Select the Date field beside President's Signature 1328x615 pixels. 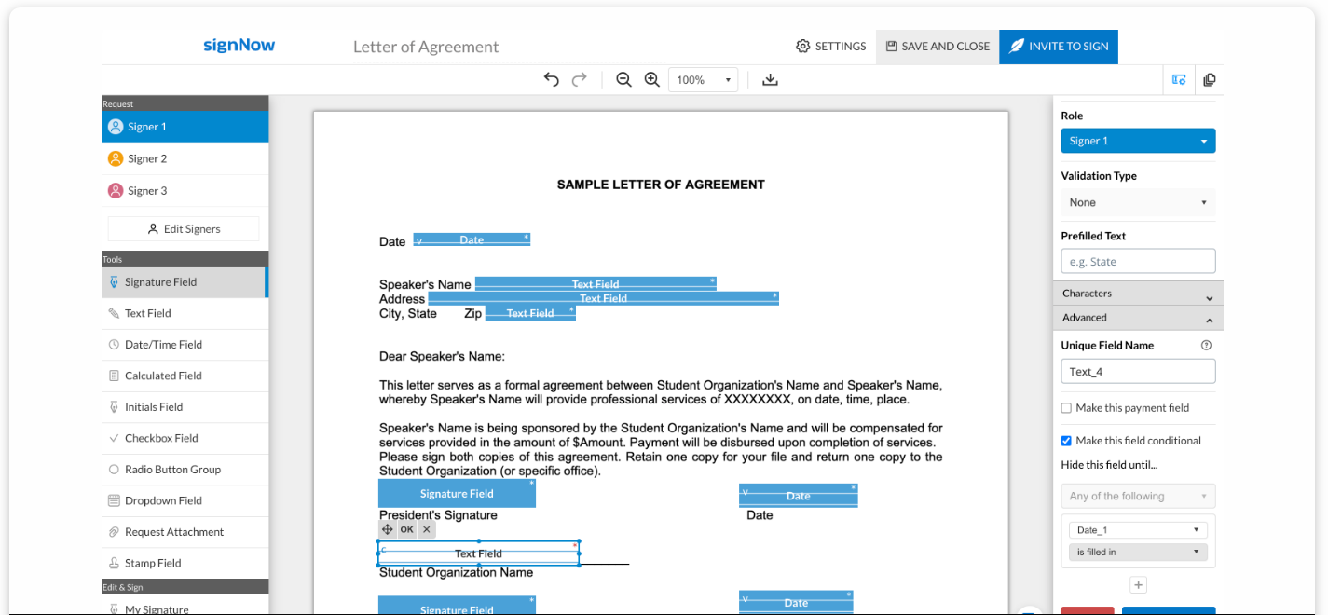point(798,496)
